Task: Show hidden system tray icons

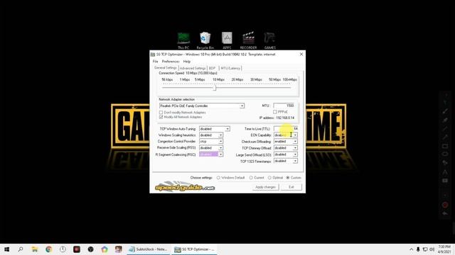Action: [x=411, y=249]
